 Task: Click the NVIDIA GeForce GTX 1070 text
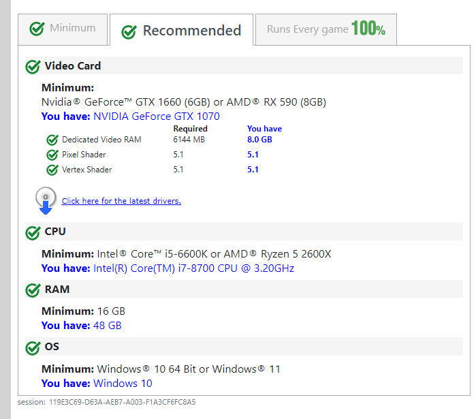[156, 117]
